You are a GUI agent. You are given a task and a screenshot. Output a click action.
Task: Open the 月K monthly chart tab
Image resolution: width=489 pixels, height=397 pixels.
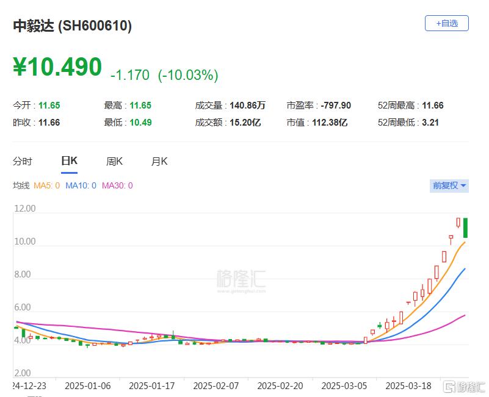(x=159, y=162)
